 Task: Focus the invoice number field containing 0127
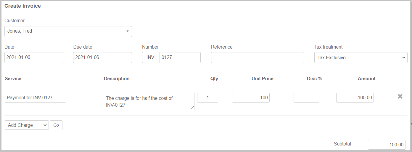click(180, 57)
